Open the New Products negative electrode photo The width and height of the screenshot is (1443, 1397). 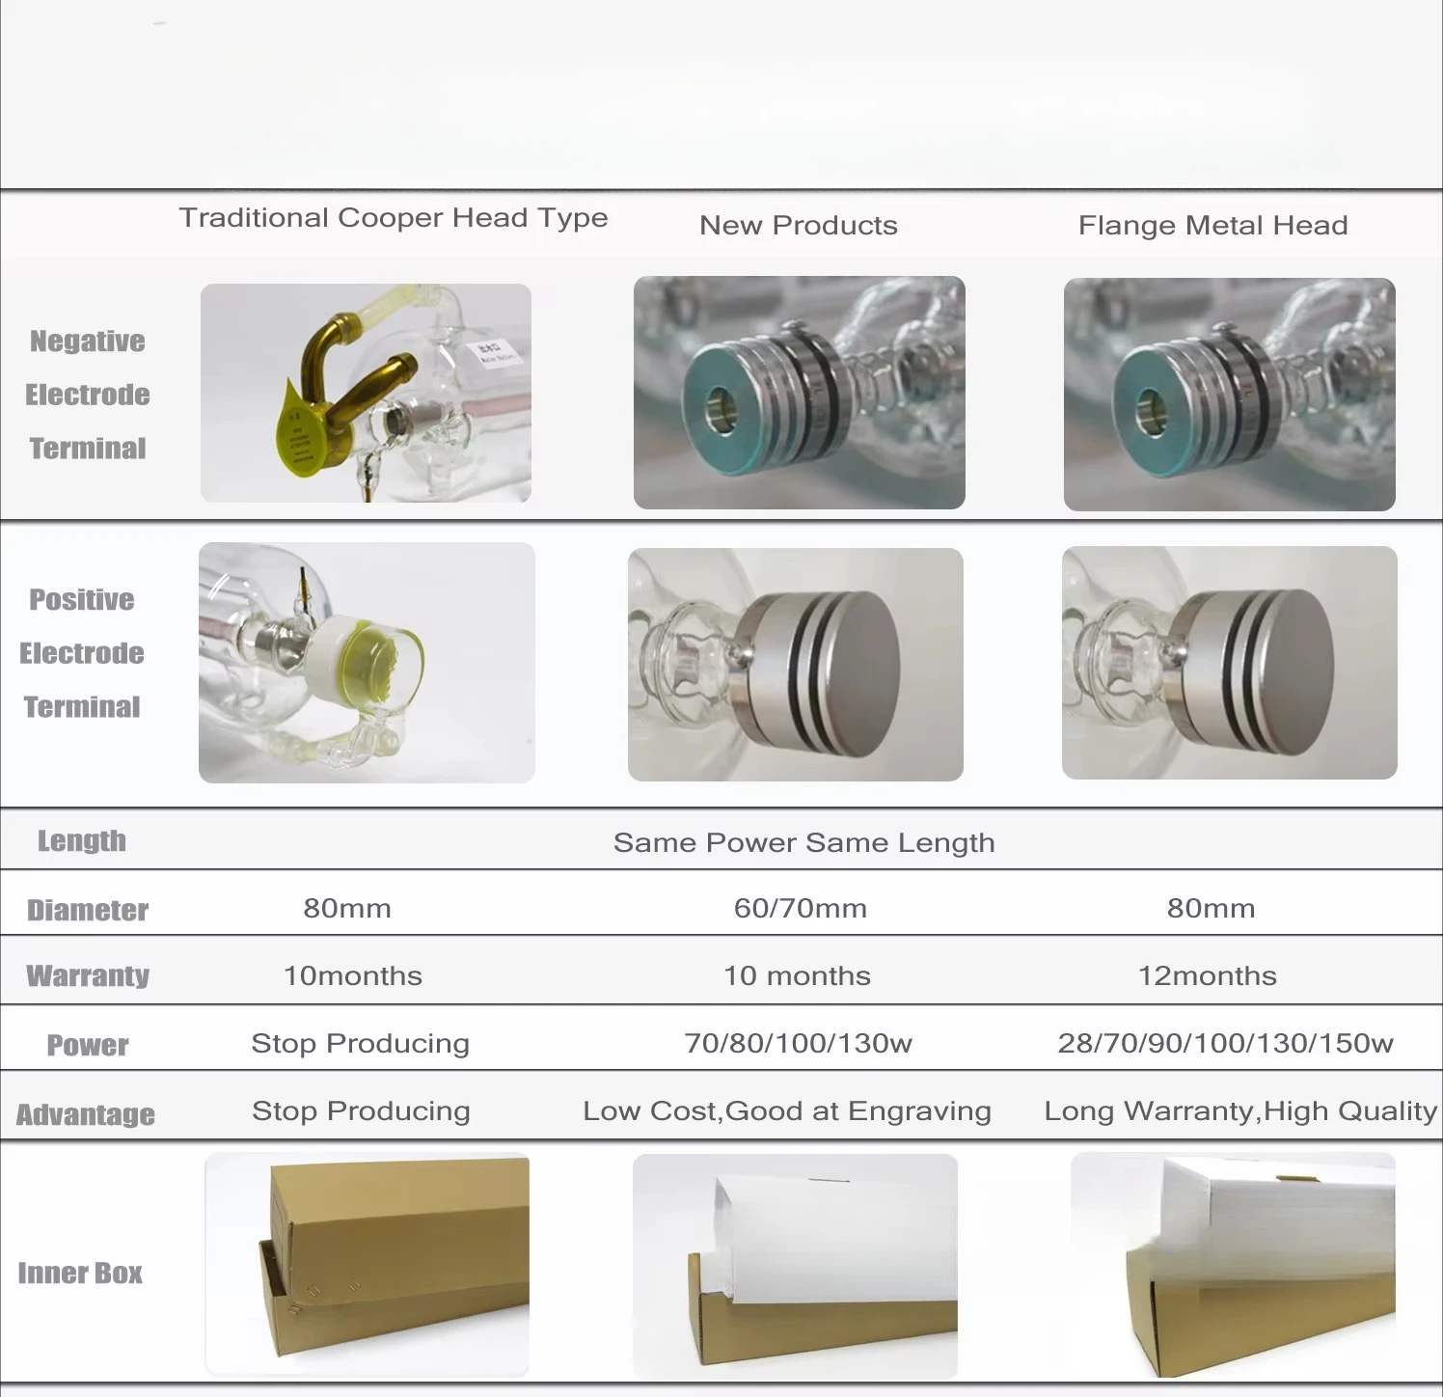click(x=800, y=393)
